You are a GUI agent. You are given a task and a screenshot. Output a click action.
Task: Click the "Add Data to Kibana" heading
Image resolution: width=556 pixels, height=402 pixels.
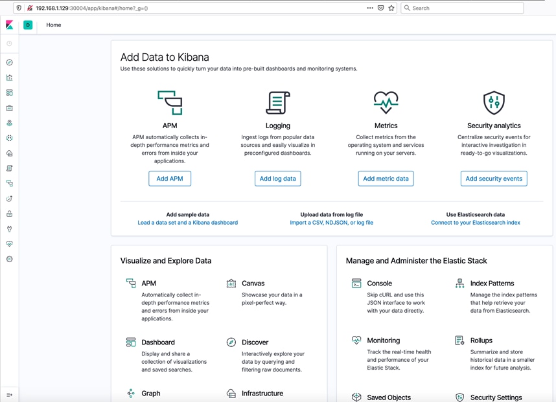tap(165, 57)
